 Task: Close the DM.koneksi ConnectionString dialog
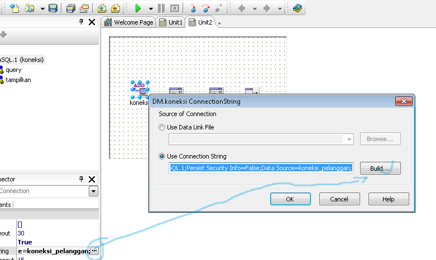404,102
